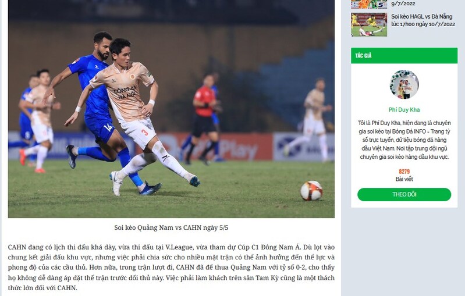This screenshot has height=296, width=465.
Task: Click the bearded player's face in blue jersey
Action: (103, 49)
